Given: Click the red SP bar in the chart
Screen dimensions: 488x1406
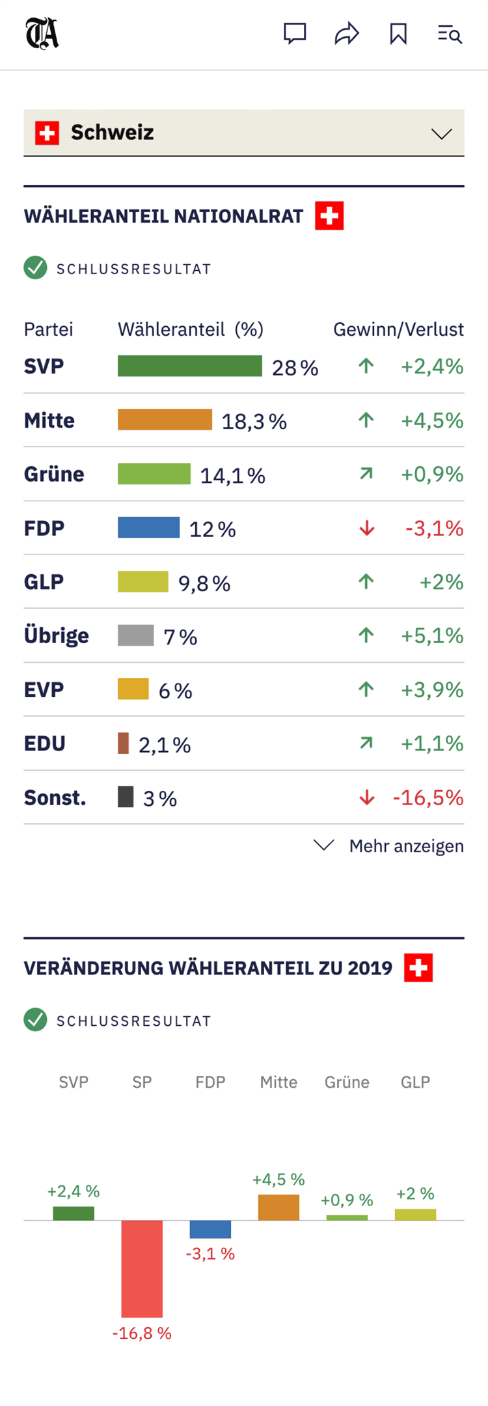Looking at the screenshot, I should tap(142, 1268).
